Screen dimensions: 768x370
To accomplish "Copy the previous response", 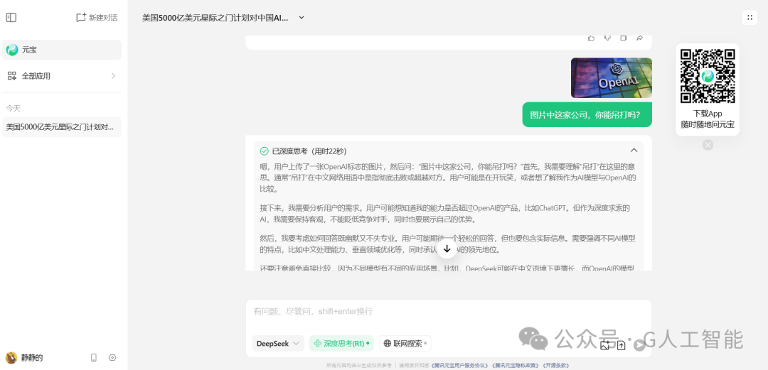I will [x=624, y=38].
